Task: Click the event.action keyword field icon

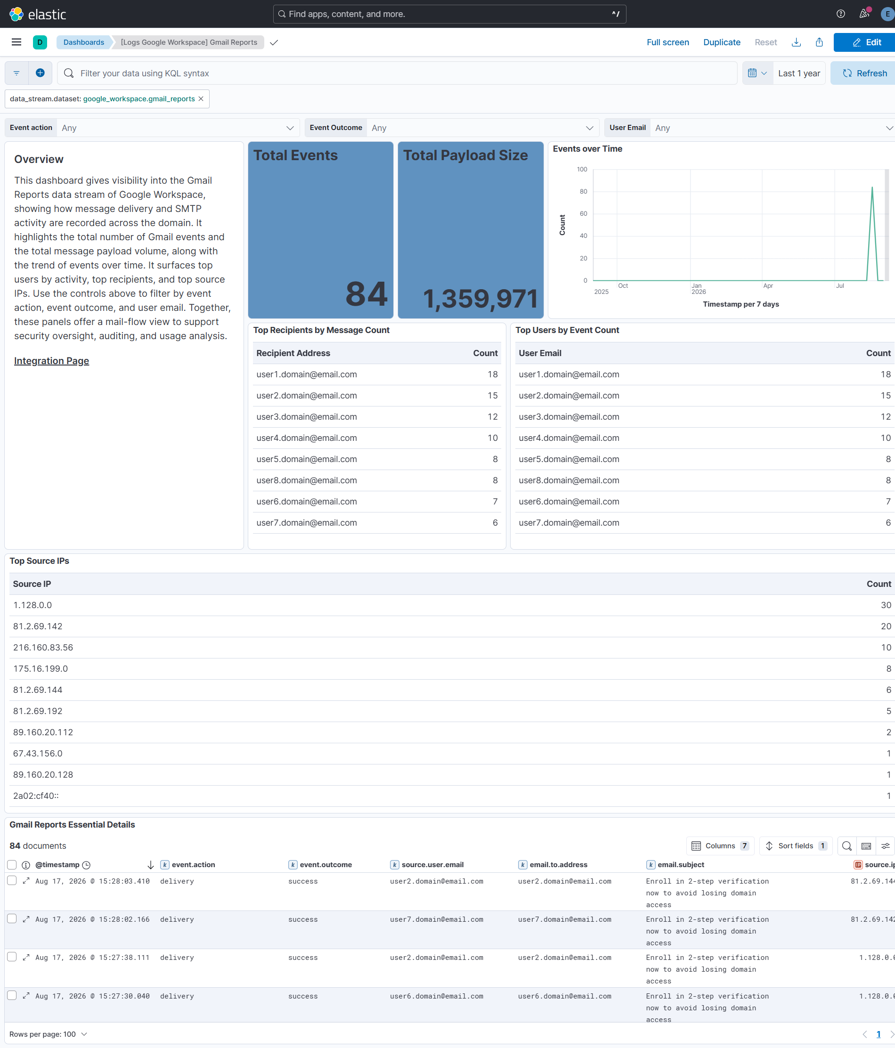Action: (x=165, y=865)
